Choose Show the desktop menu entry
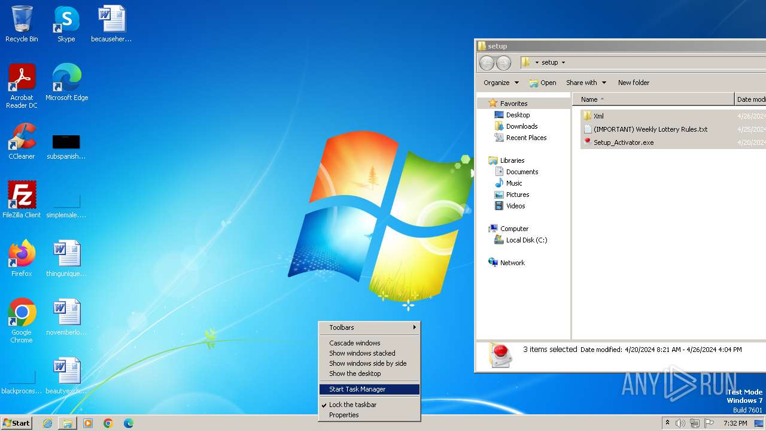Screen dimensions: 766x431 coord(369,374)
